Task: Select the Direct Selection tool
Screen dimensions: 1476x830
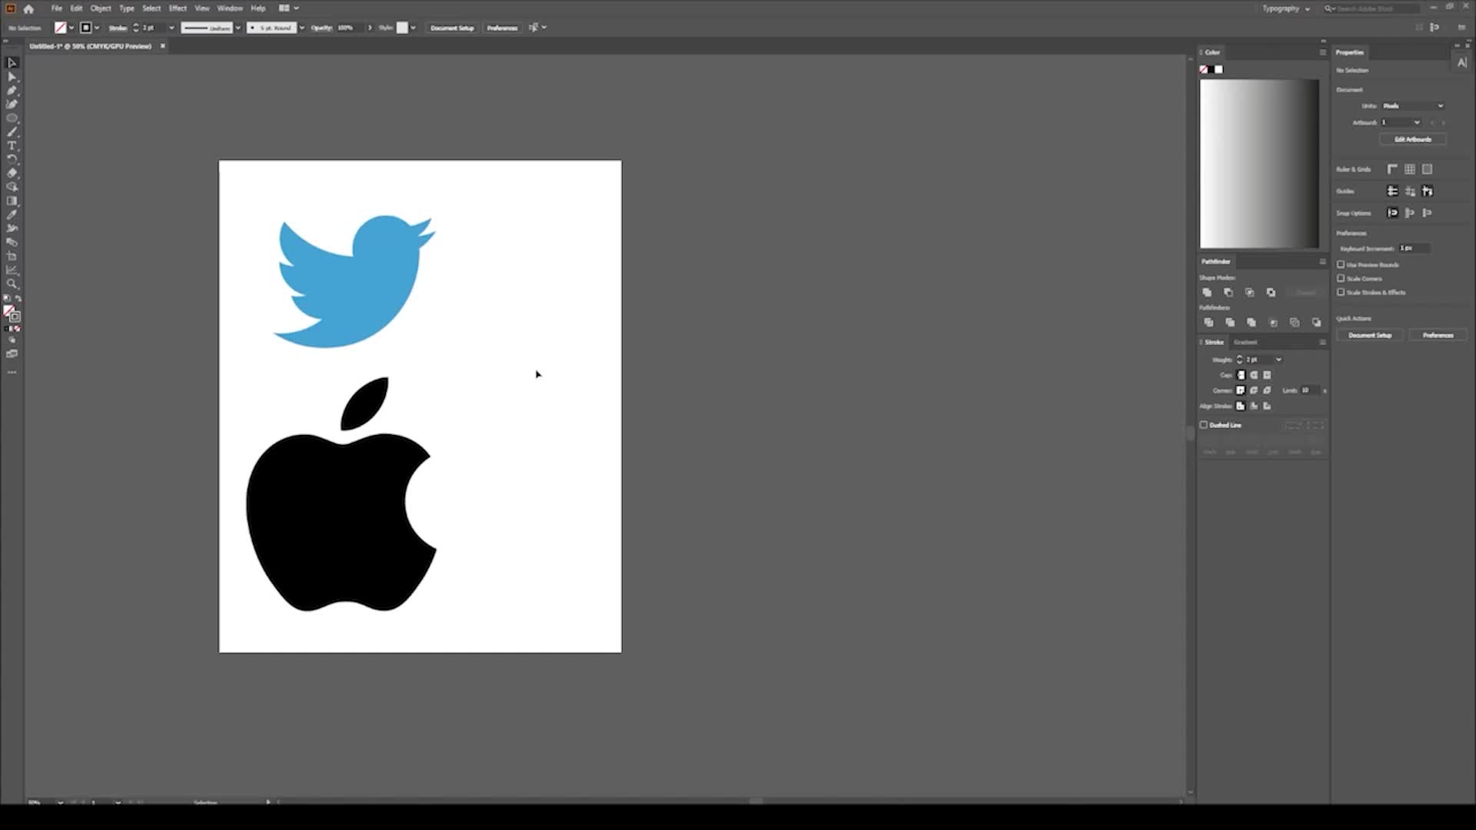Action: pos(12,77)
